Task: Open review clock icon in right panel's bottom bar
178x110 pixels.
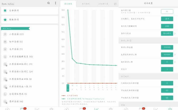Action: [126, 109]
